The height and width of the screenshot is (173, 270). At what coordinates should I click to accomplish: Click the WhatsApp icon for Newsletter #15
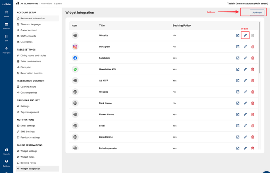(75, 69)
